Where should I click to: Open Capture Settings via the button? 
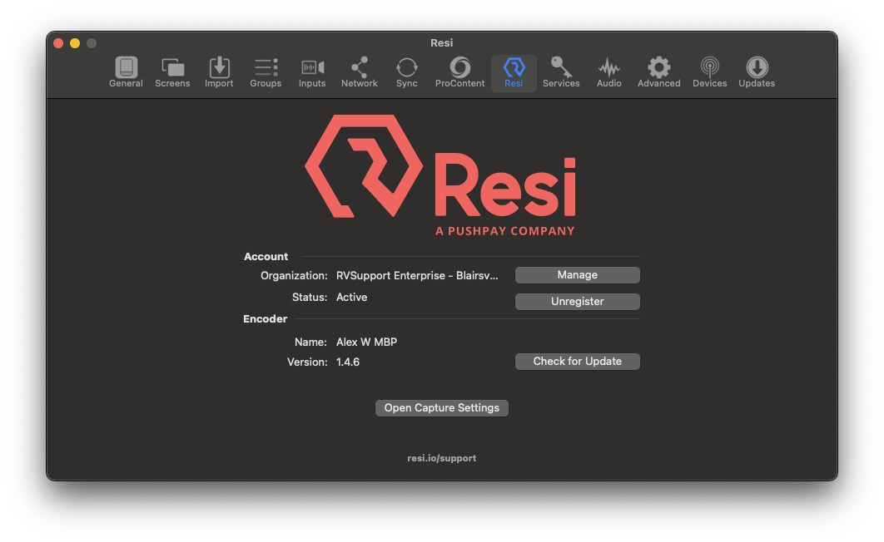(441, 408)
